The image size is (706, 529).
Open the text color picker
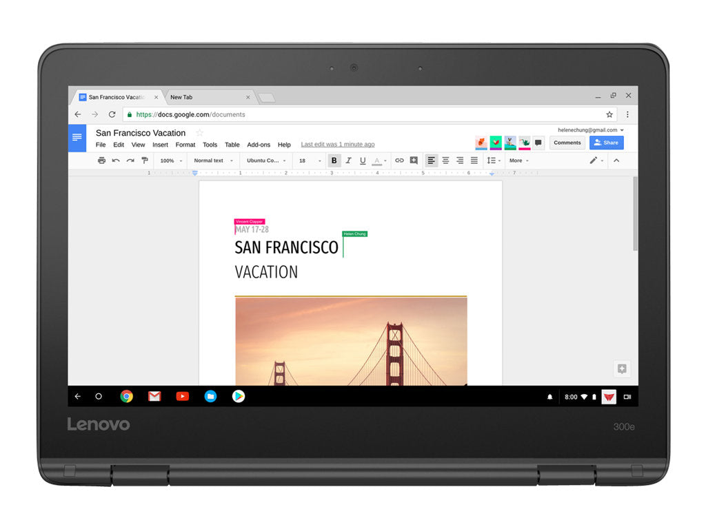click(377, 160)
